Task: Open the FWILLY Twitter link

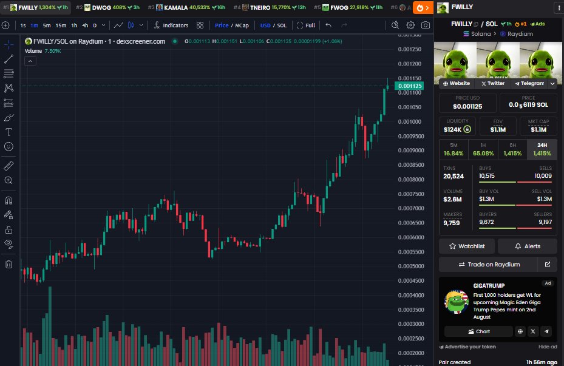Action: (492, 83)
